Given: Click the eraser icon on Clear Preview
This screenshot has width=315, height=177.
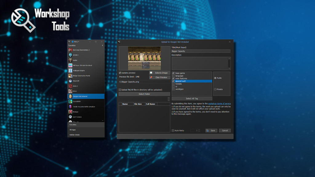Looking at the screenshot, I should [x=152, y=77].
